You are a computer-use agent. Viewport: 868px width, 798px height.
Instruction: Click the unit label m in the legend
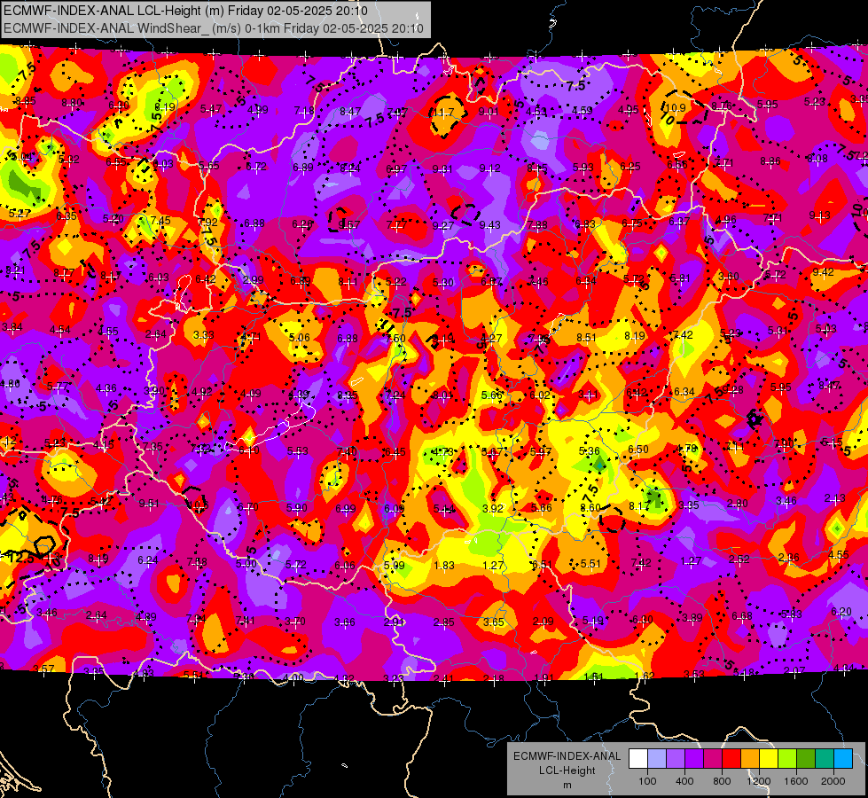567,785
